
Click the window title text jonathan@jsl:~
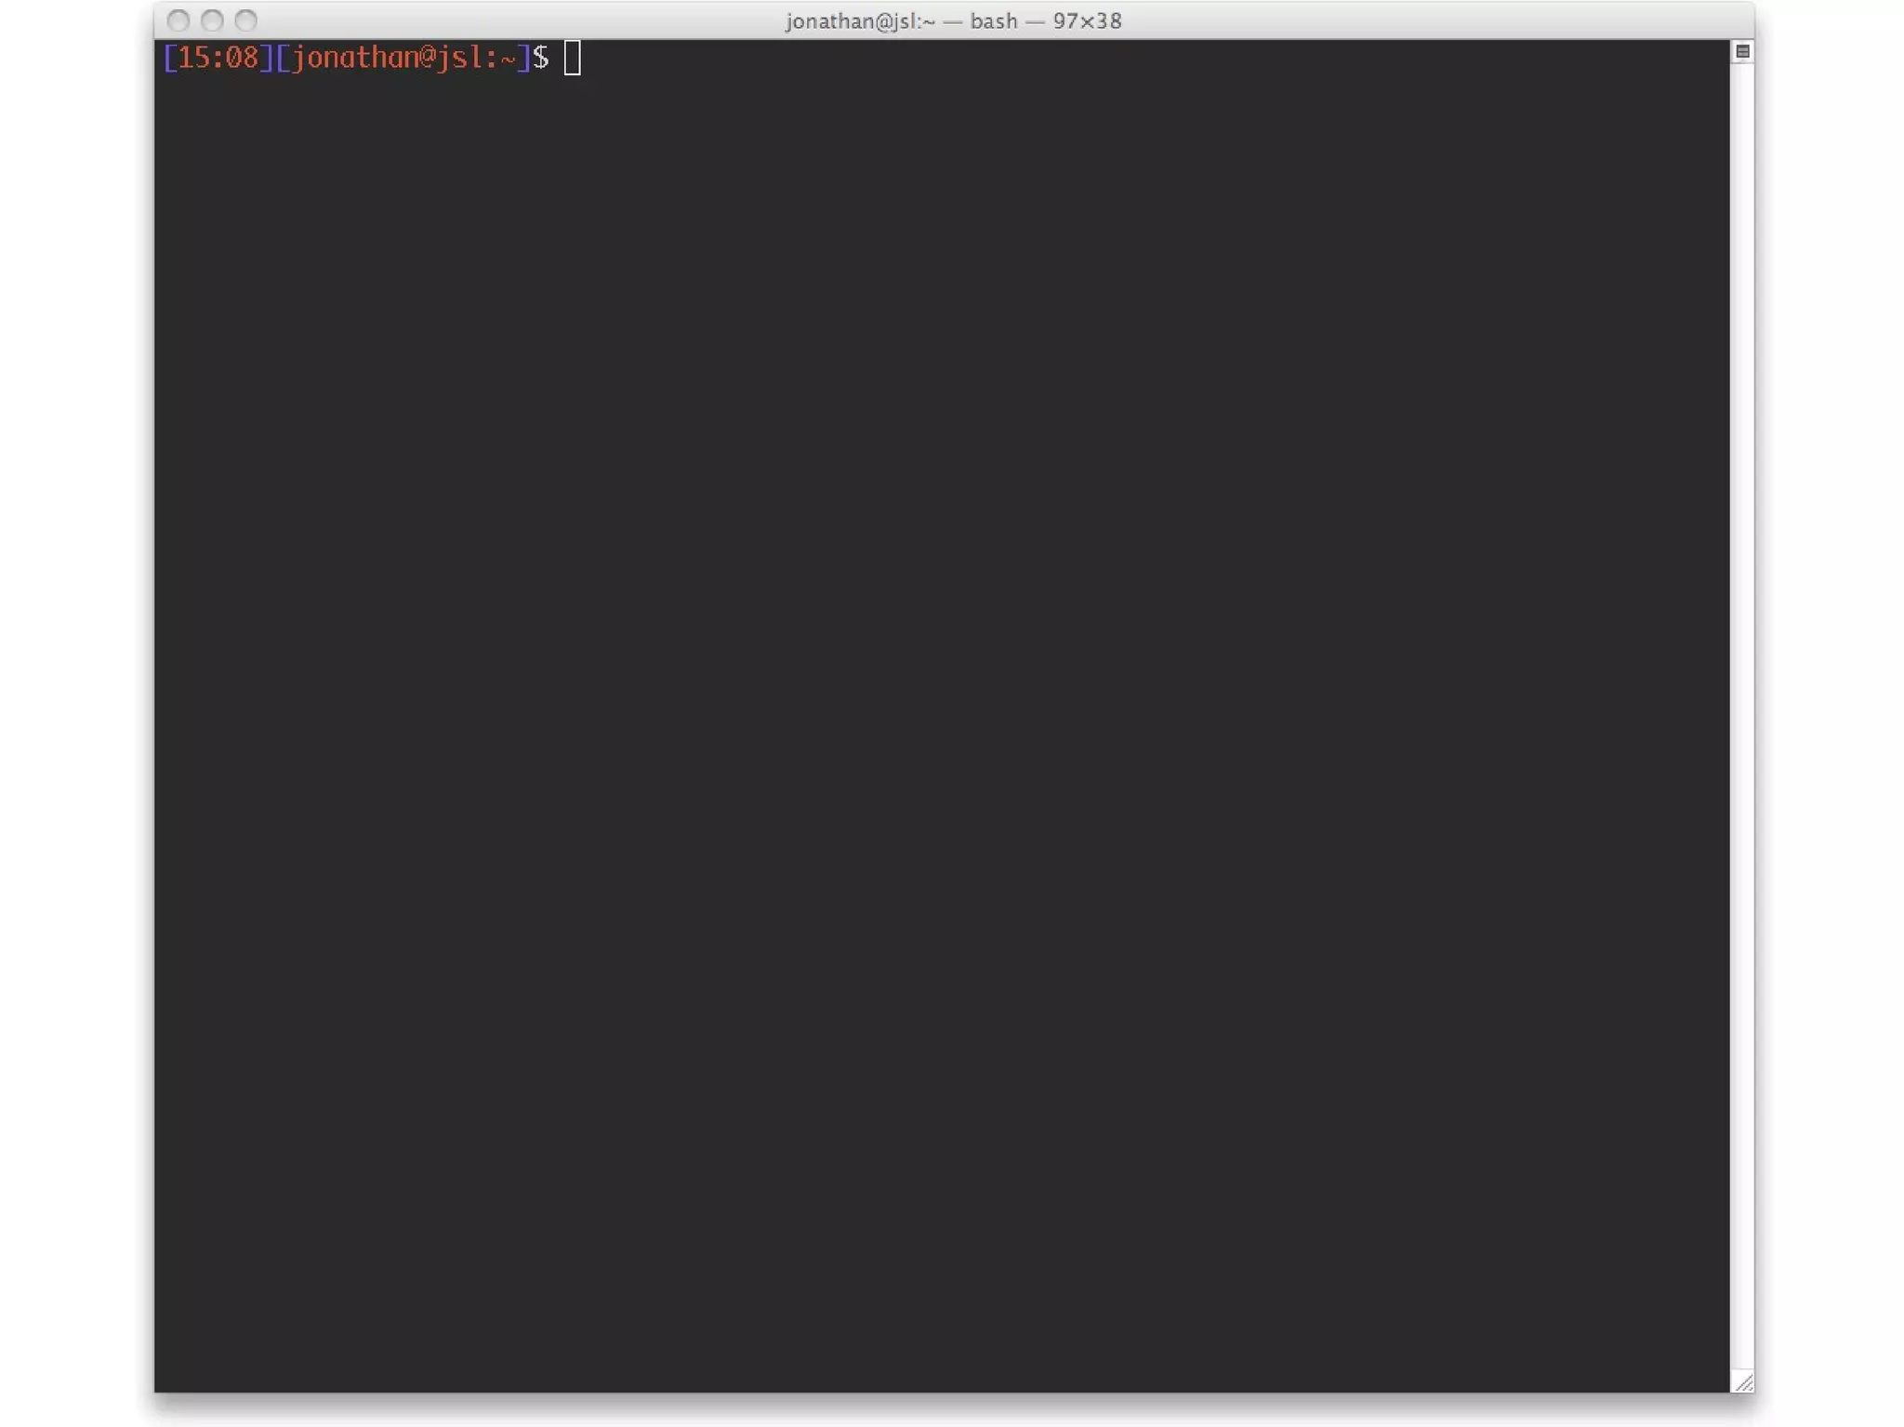860,20
